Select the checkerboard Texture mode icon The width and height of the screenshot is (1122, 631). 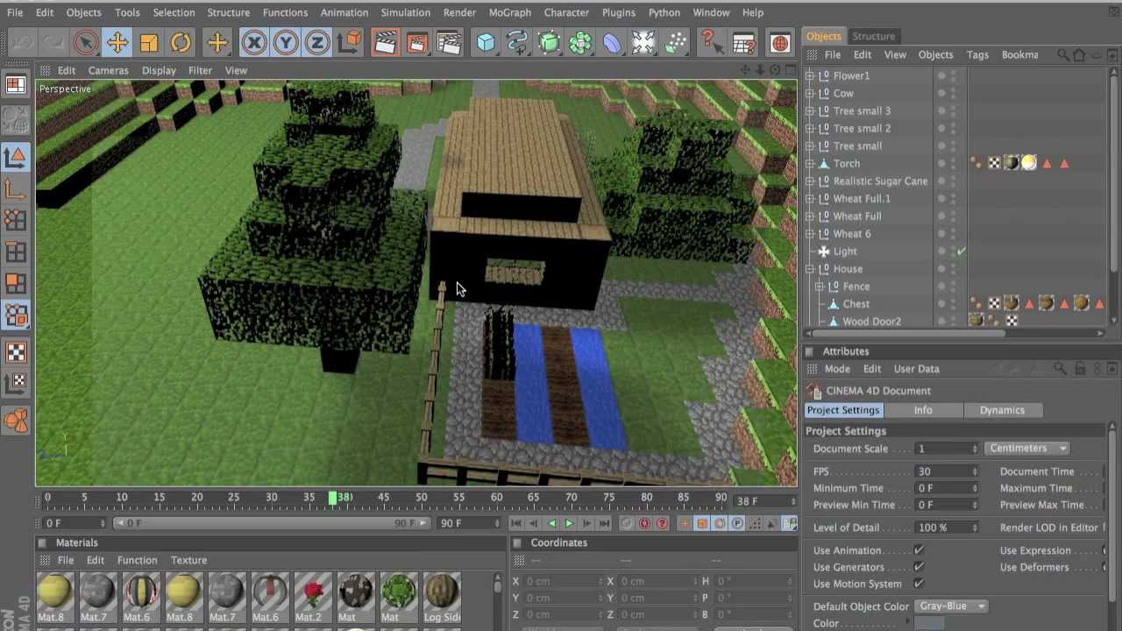(16, 351)
